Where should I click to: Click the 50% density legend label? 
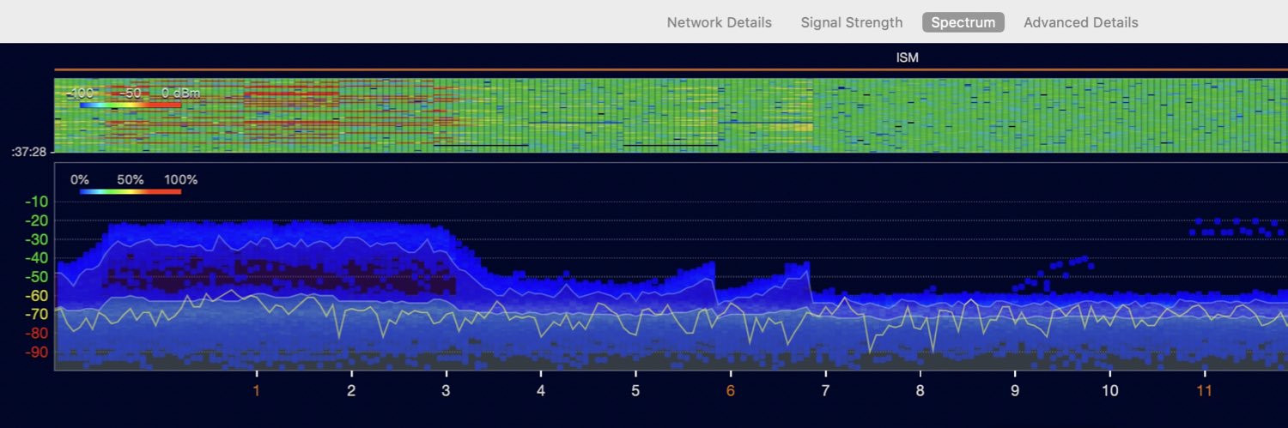click(130, 180)
